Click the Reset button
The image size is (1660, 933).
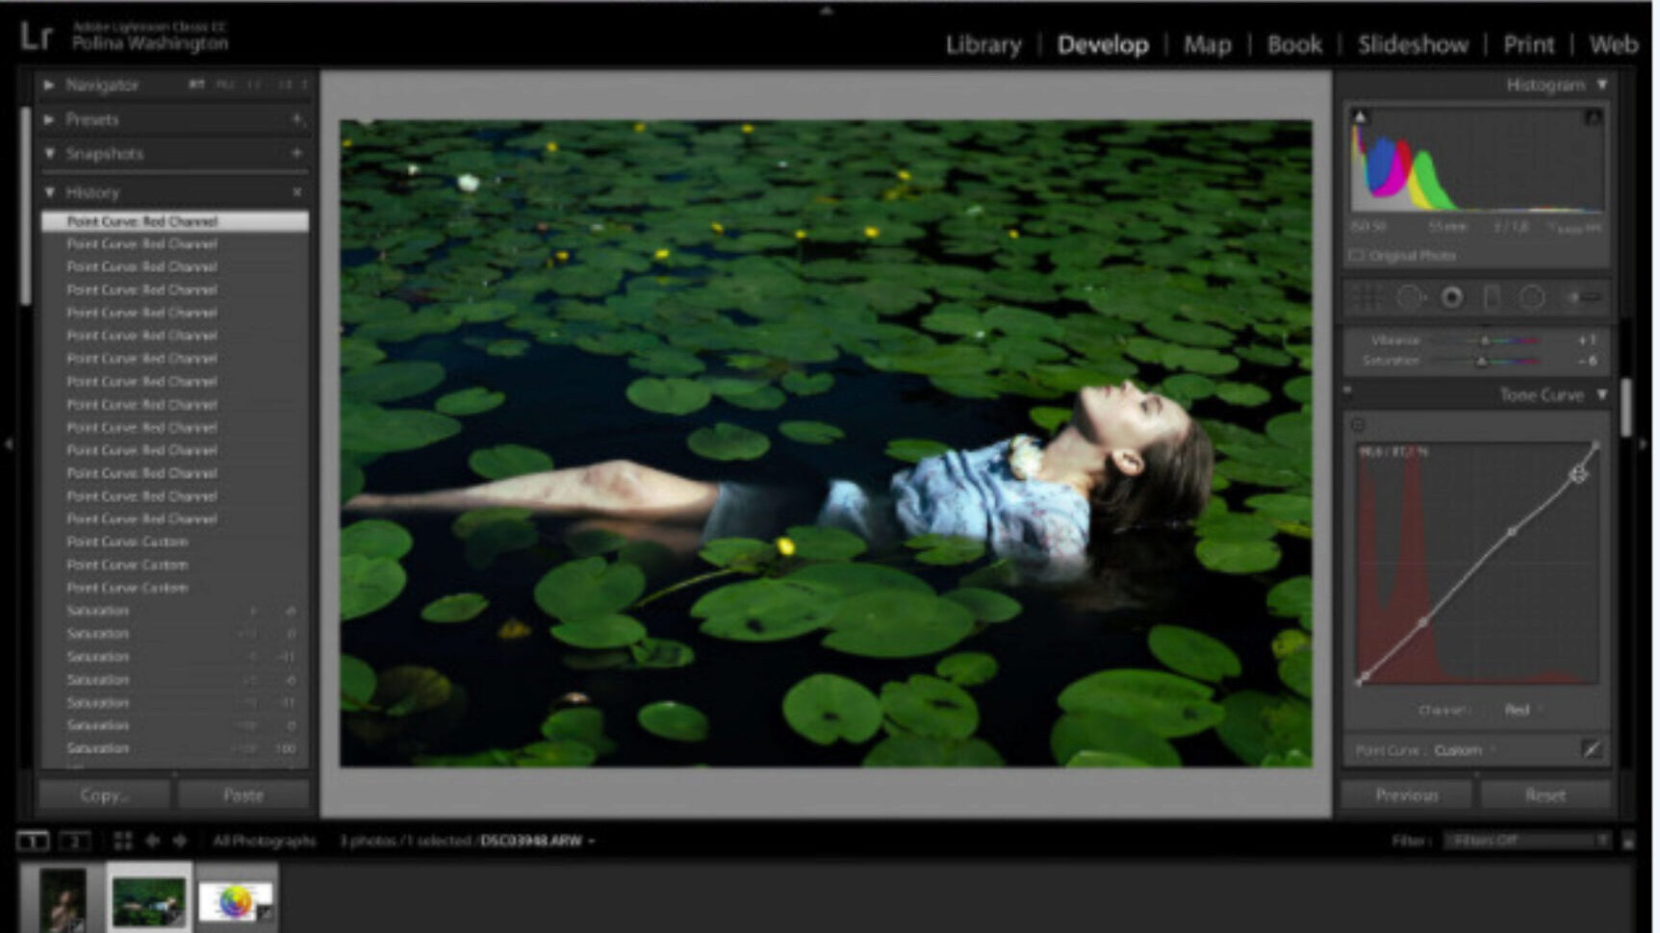coord(1545,794)
